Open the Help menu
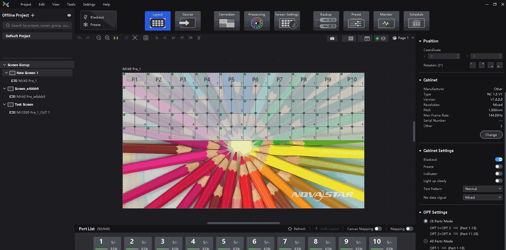The width and height of the screenshot is (506, 250). [106, 4]
